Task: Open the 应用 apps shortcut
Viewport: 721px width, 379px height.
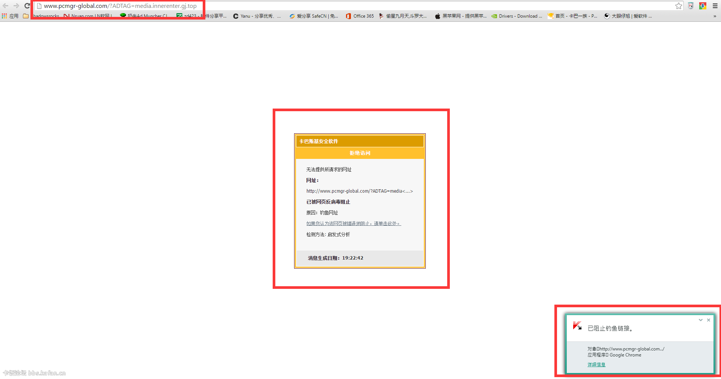Action: (x=10, y=16)
